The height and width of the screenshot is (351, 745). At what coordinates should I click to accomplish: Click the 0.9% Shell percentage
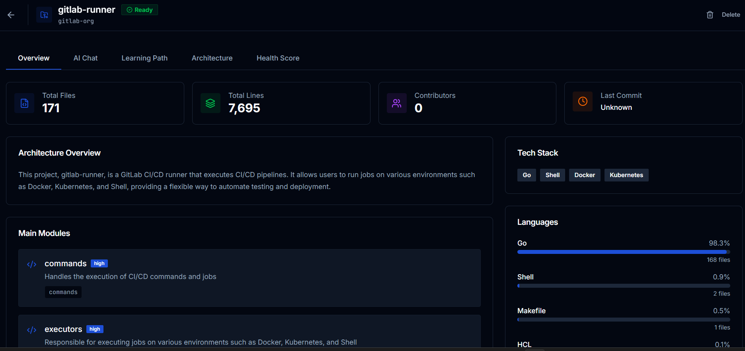pyautogui.click(x=722, y=277)
